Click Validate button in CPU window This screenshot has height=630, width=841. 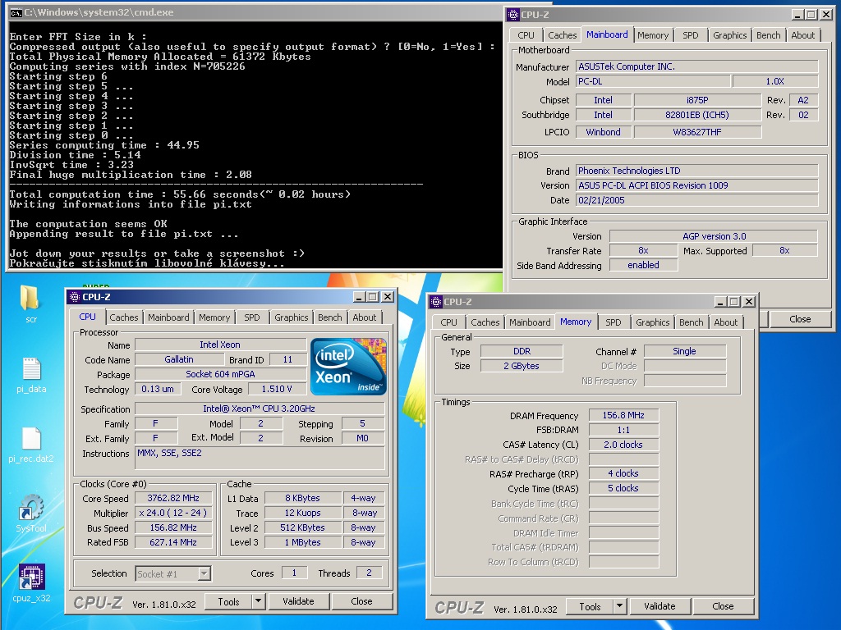coord(298,601)
